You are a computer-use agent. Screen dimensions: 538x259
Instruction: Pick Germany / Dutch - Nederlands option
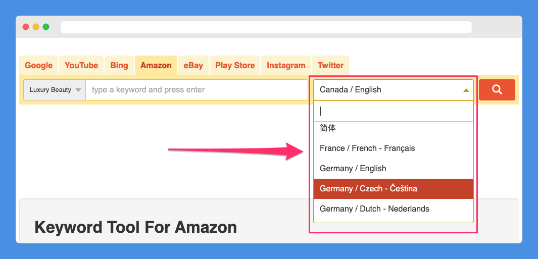tap(394, 209)
